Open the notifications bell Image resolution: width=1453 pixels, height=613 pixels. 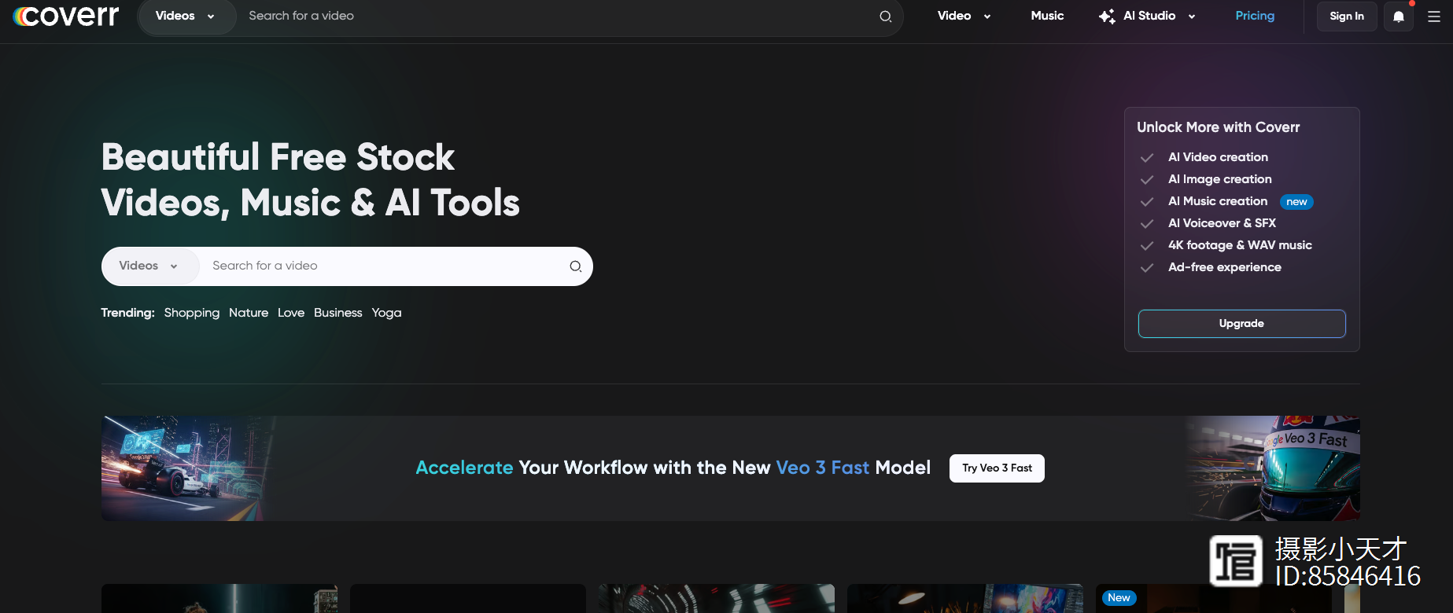1399,17
